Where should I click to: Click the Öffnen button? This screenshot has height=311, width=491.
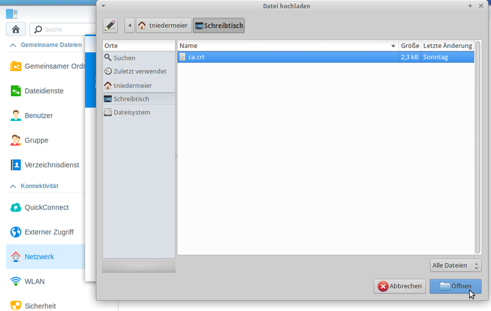tap(455, 286)
